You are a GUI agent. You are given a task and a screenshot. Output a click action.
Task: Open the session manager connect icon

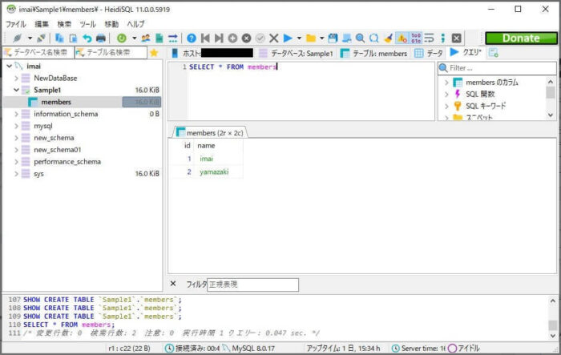pyautogui.click(x=17, y=38)
